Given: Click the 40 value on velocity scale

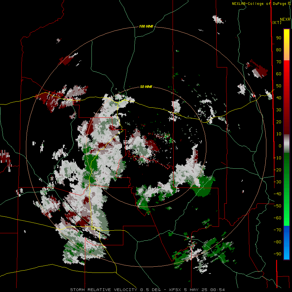Looking at the screenshot, I should tap(279, 98).
